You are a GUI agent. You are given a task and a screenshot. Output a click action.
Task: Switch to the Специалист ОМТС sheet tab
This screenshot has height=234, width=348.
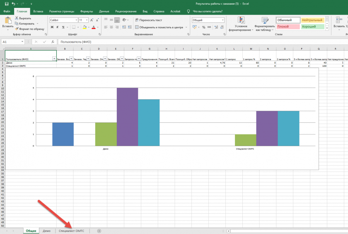[71, 231]
